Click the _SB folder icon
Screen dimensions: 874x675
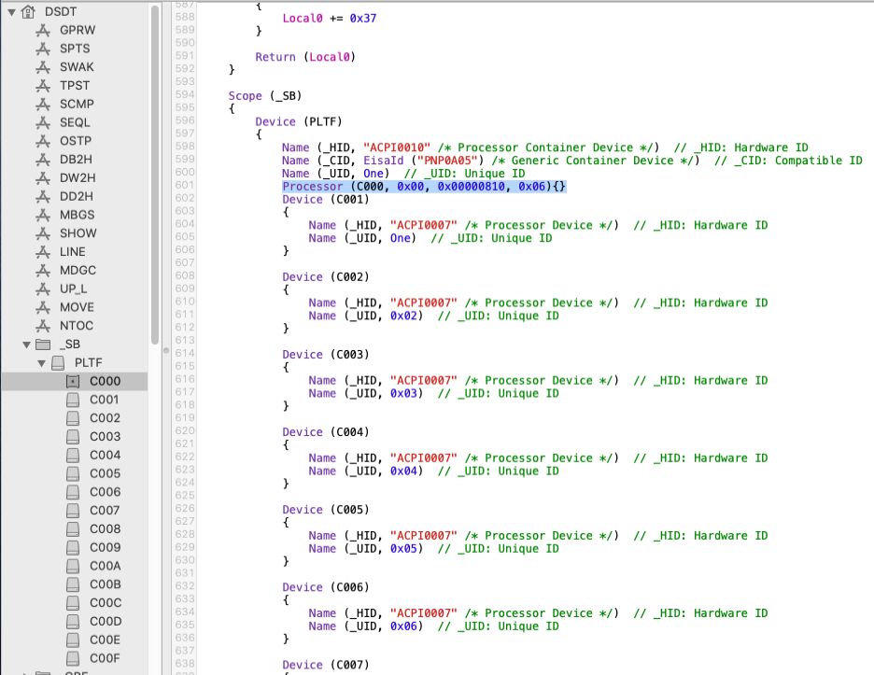click(x=43, y=345)
